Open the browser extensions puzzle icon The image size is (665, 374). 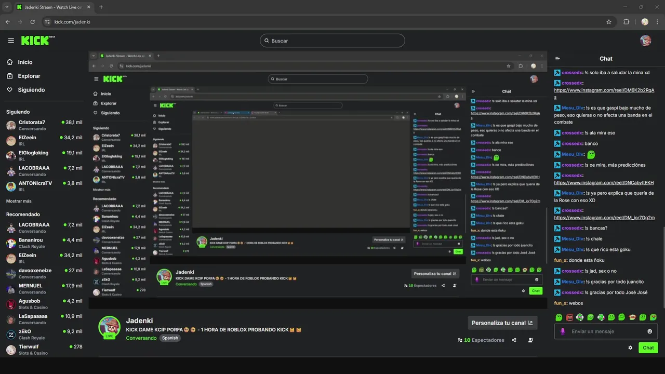(x=626, y=22)
